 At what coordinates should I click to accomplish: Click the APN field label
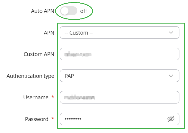pyautogui.click(x=49, y=33)
